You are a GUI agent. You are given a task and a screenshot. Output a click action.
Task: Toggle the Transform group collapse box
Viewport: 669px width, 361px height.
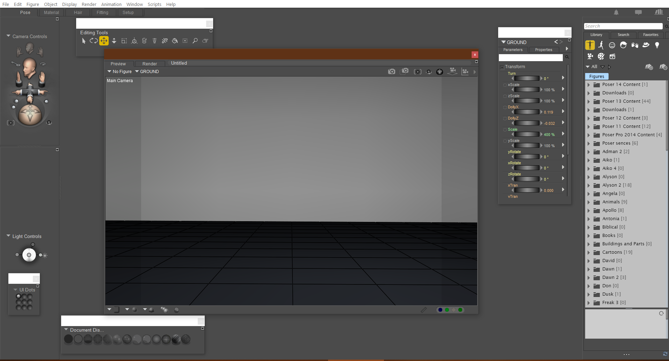502,67
